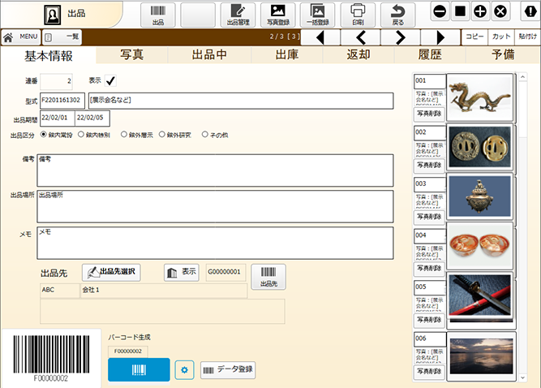Click the 備考 text field
The image size is (541, 388).
coord(215,170)
